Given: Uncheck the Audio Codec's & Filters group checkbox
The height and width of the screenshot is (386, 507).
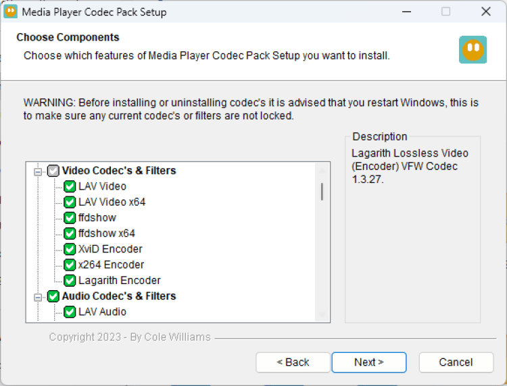Looking at the screenshot, I should [53, 296].
